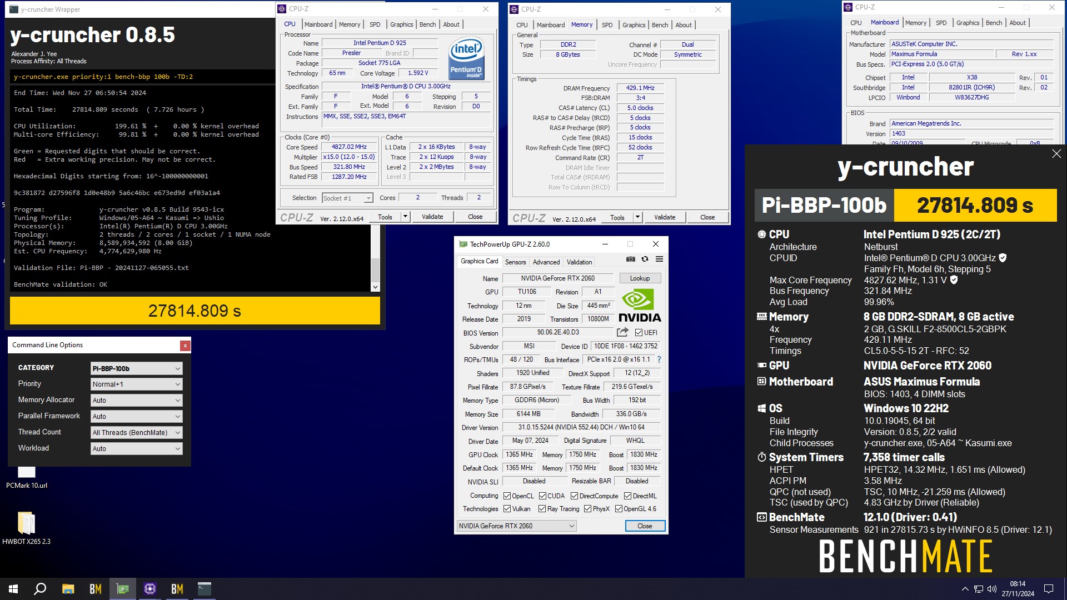The height and width of the screenshot is (600, 1067).
Task: Switch to Advanced tab in GPU-Z
Action: 546,262
